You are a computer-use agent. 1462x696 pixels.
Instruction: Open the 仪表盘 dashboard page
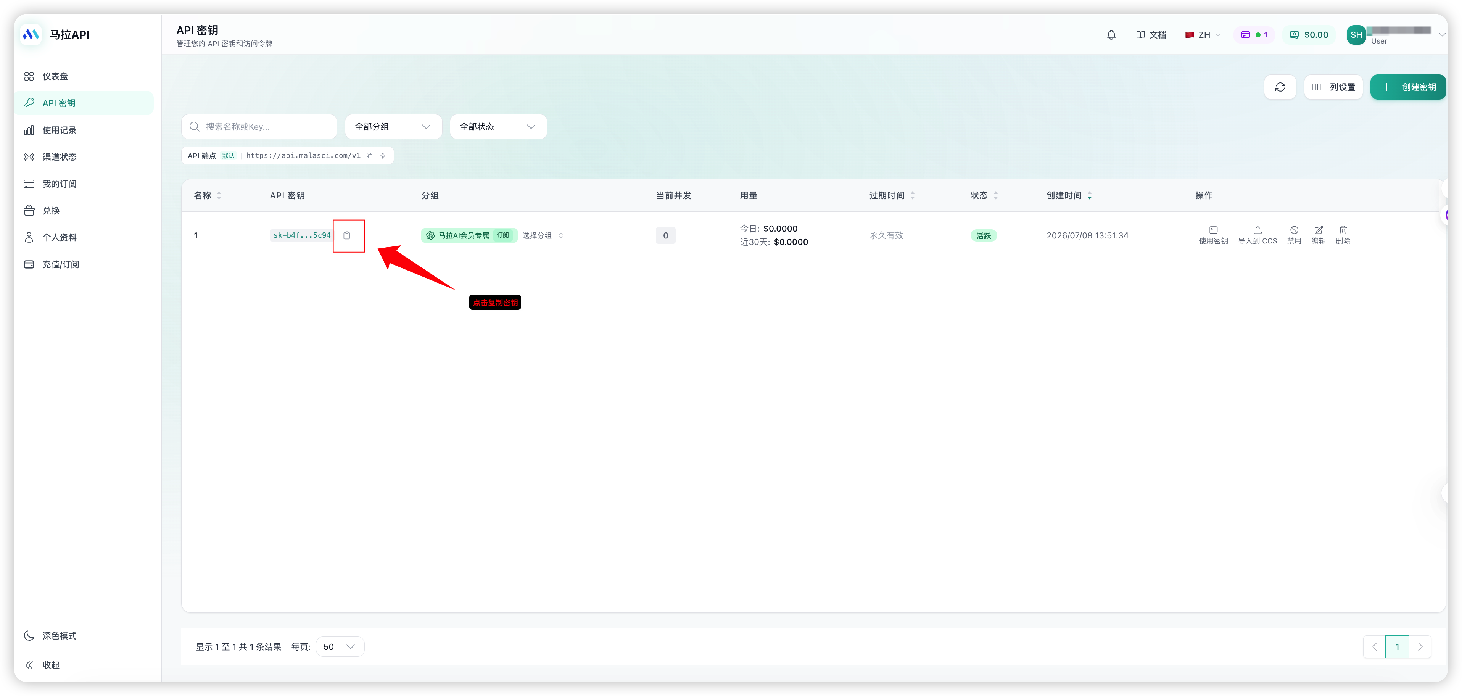[x=84, y=76]
